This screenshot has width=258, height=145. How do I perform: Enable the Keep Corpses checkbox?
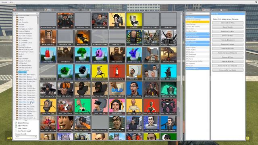tap(16, 128)
